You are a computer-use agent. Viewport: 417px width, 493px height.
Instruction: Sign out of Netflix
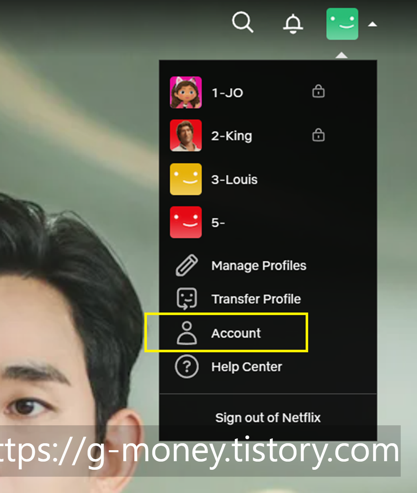[x=268, y=418]
